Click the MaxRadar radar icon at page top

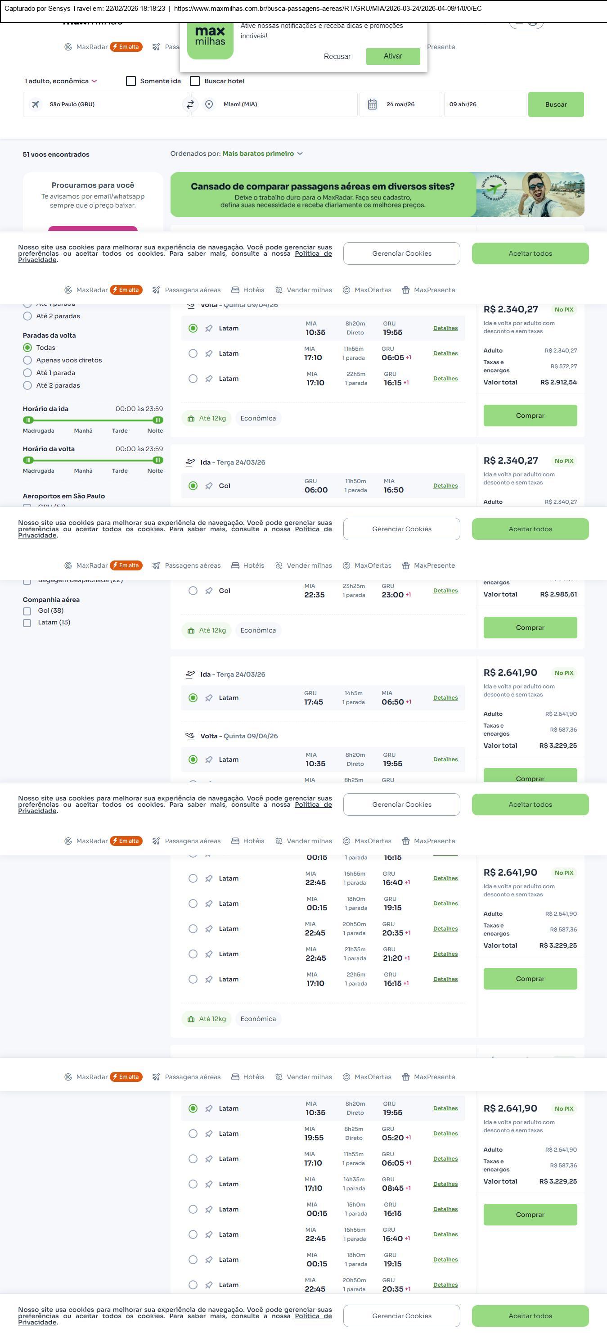(68, 47)
